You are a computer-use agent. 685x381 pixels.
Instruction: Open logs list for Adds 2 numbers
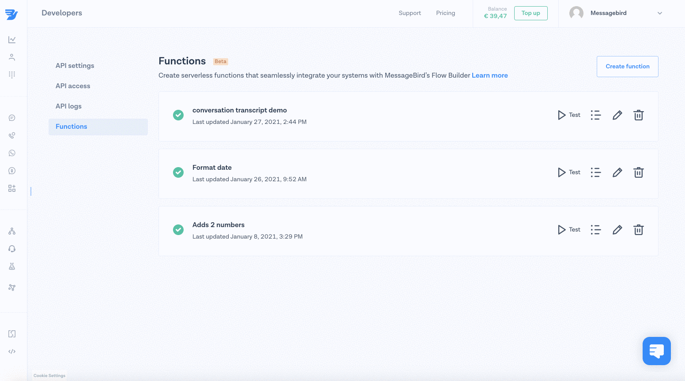(595, 230)
